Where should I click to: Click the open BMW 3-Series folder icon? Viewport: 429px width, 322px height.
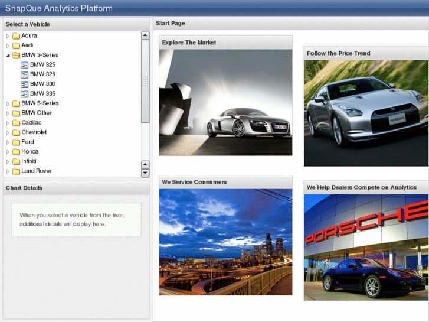click(x=16, y=56)
